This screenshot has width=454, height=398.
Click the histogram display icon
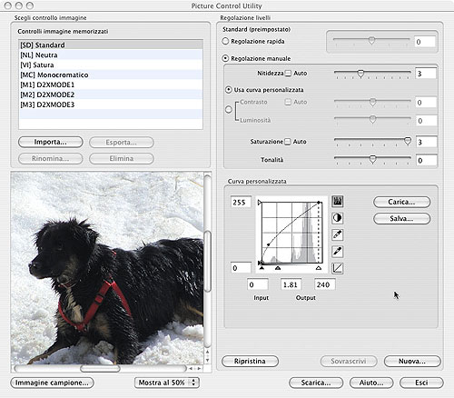coord(338,202)
